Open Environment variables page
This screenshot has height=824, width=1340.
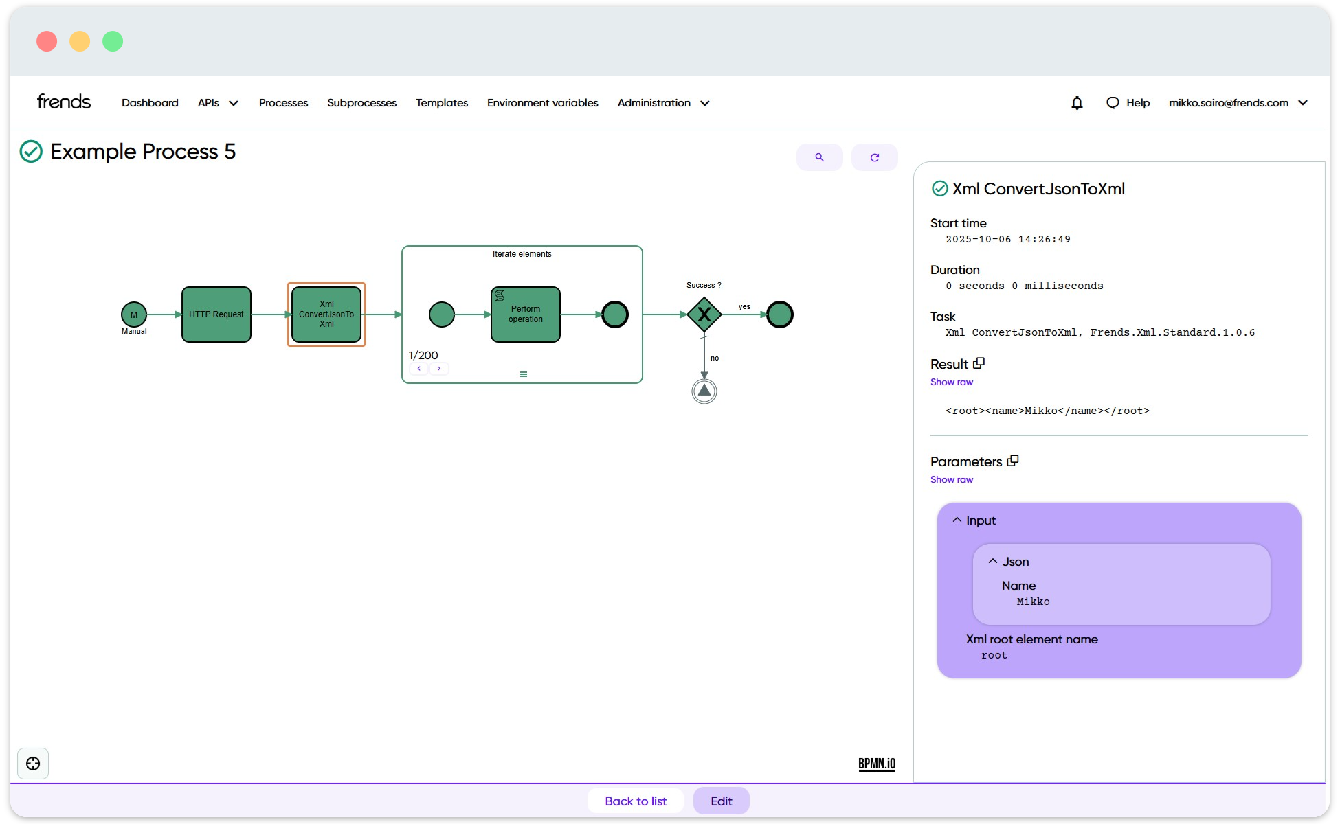[542, 103]
